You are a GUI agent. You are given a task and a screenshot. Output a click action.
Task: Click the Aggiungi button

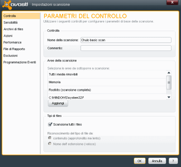pos(58,103)
